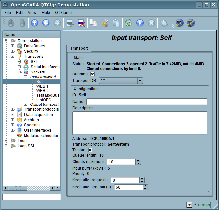
Task: Open the File menu
Action: click(x=7, y=13)
